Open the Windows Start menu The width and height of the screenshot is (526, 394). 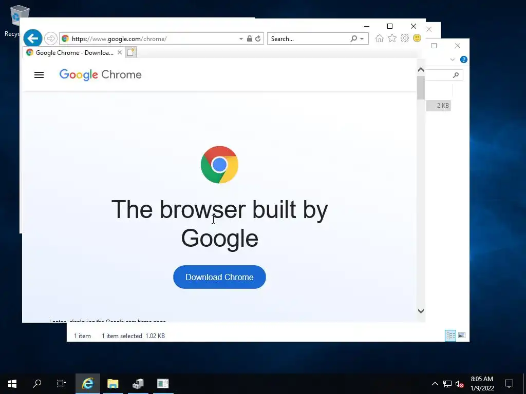pyautogui.click(x=12, y=384)
